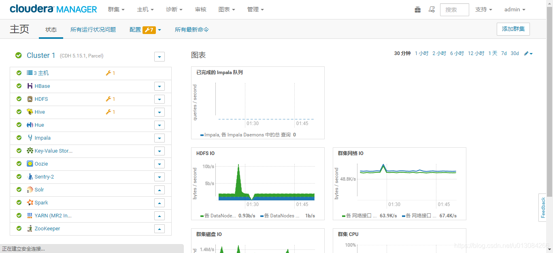Click the Hive bee icon
Image resolution: width=553 pixels, height=253 pixels.
click(x=30, y=112)
